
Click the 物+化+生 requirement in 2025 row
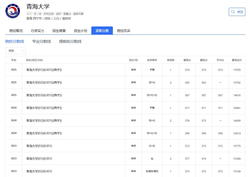pos(152,95)
